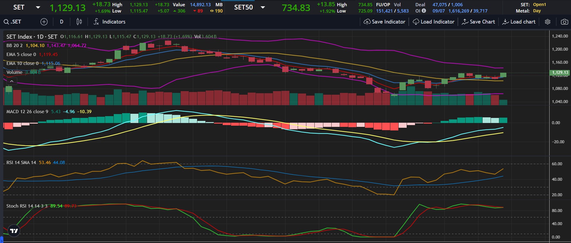Select the EMA 5 close 0 legend

pyautogui.click(x=21, y=54)
